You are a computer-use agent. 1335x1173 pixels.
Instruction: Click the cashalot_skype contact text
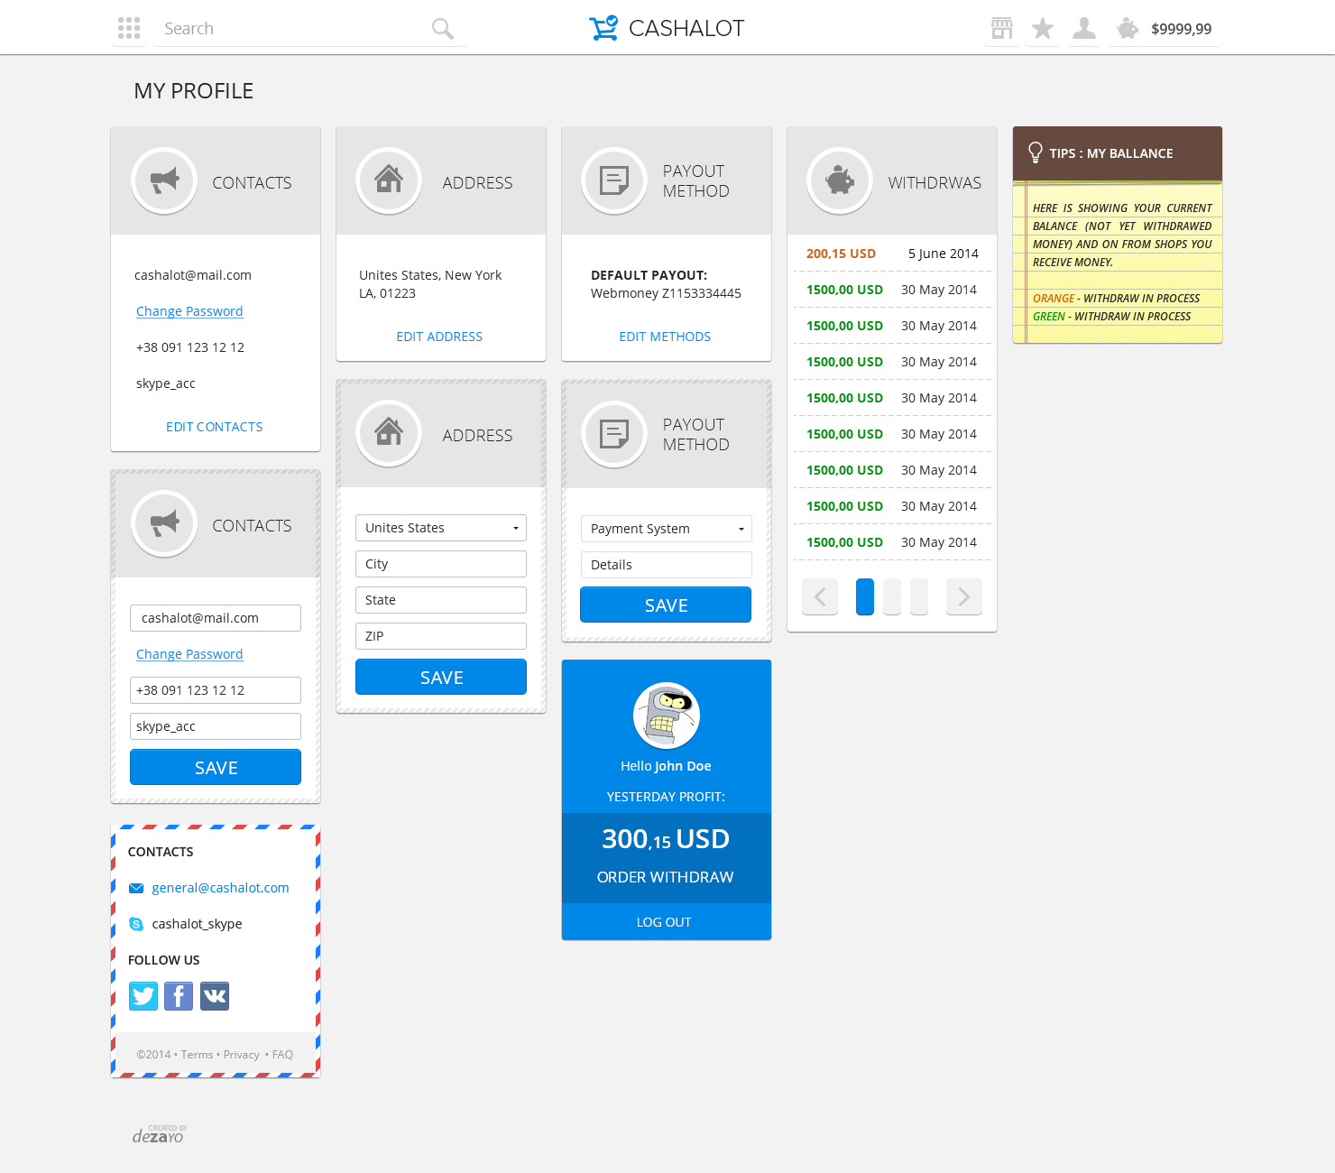[x=197, y=924]
